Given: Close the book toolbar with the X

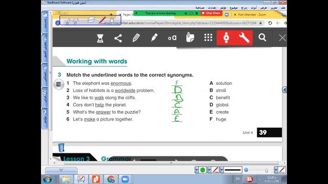Looking at the screenshot, I should point(282,38).
